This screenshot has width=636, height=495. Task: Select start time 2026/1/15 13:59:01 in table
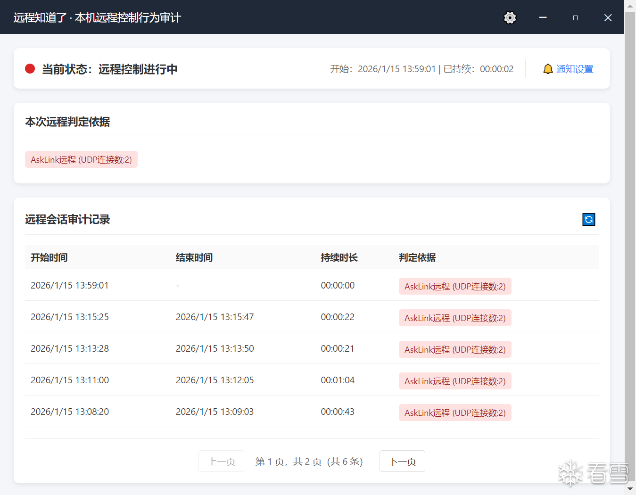pos(70,285)
